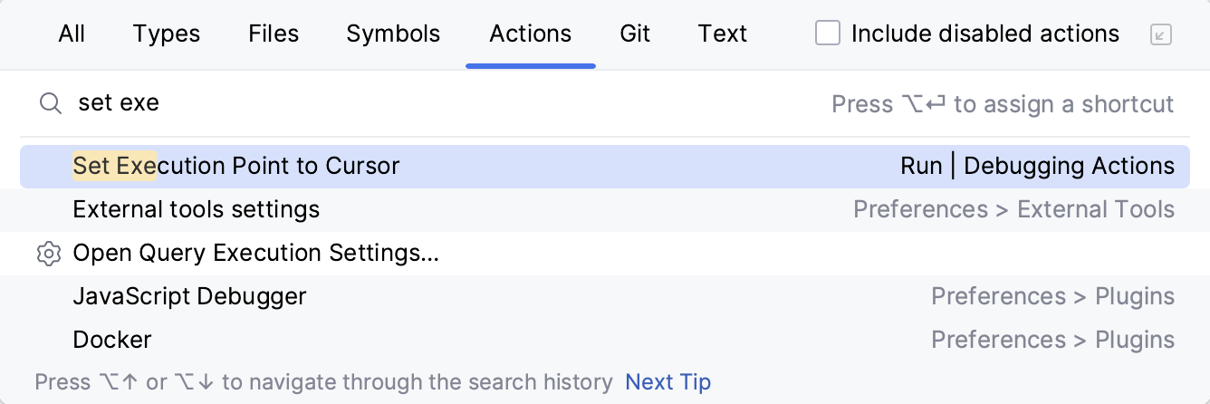Viewport: 1210px width, 404px height.
Task: Open the Files tab
Action: point(274,34)
